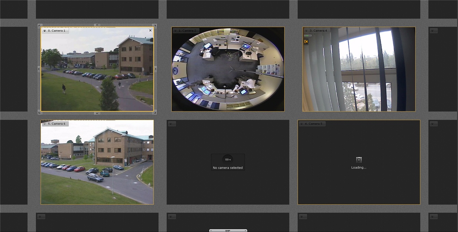Click the Loading spinner in Camera 5 cell
Screen dimensions: 458x232
[x=359, y=160]
